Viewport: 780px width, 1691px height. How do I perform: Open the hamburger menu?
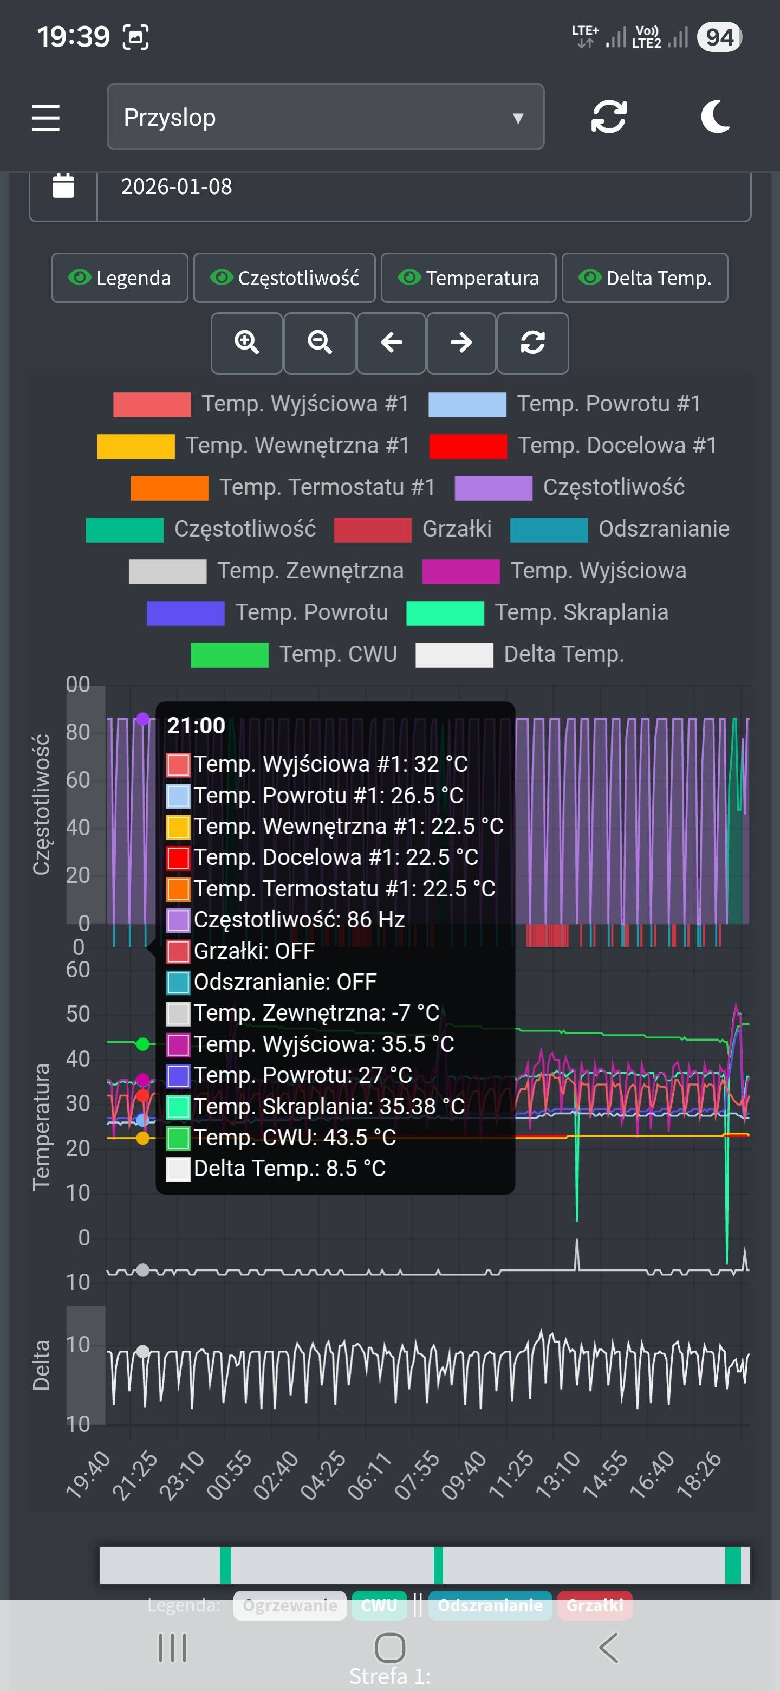46,118
